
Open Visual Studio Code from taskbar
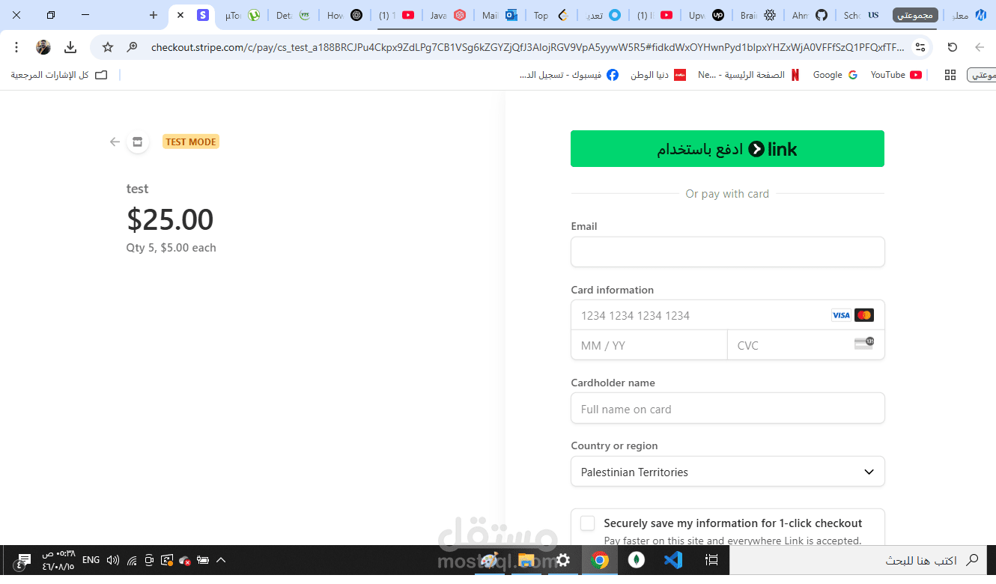(673, 560)
